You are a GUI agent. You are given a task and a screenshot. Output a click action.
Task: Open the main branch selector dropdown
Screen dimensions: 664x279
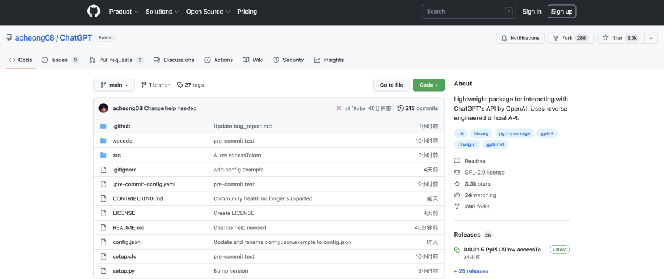114,85
